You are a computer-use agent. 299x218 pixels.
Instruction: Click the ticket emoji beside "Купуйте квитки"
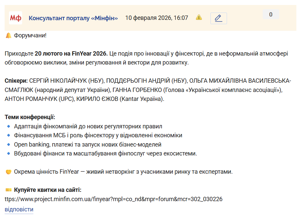point(9,190)
